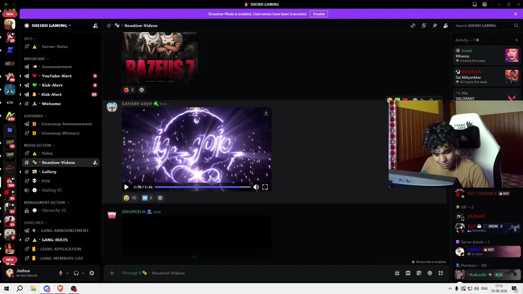Viewport: 523px width, 294px height.
Task: Disable Streamer Mode via banner button
Action: [319, 14]
